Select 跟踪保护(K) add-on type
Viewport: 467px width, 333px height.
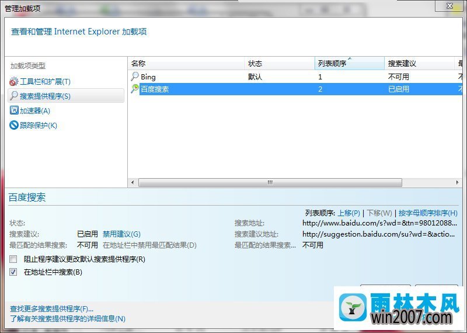tap(38, 125)
